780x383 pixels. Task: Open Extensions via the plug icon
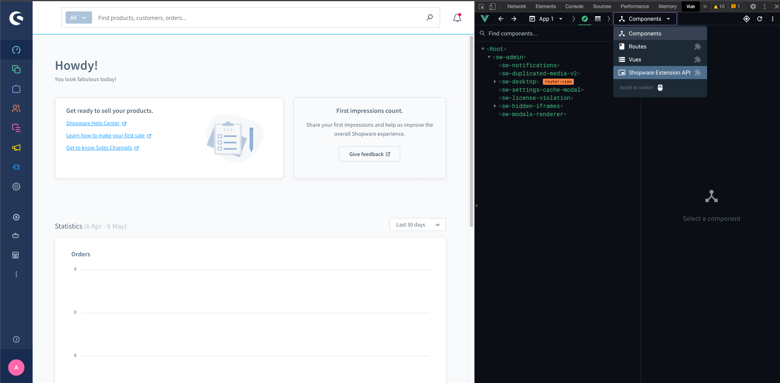[x=16, y=167]
